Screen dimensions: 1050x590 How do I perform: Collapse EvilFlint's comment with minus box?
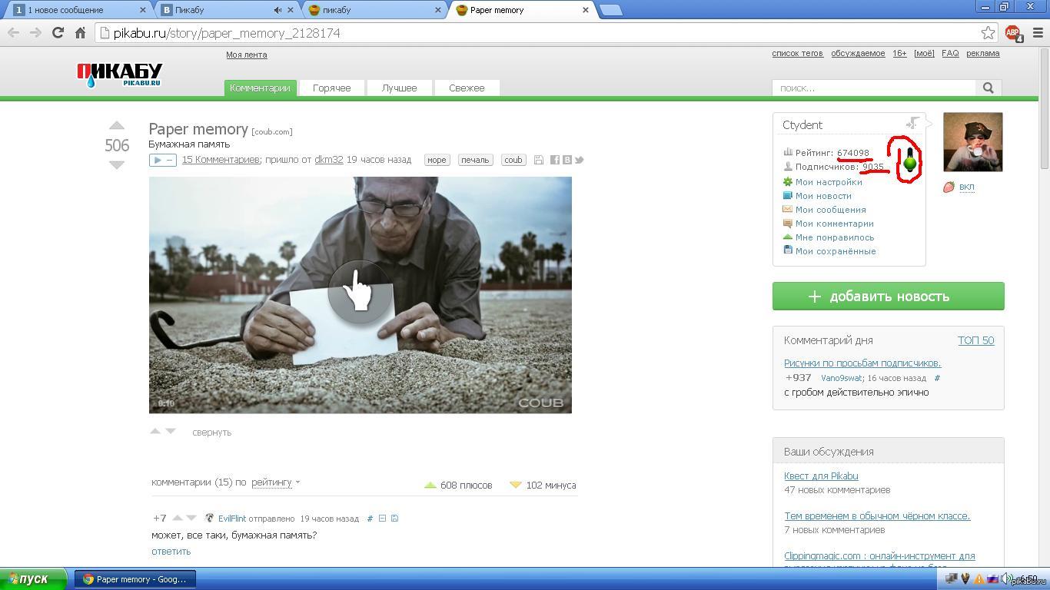pyautogui.click(x=382, y=519)
